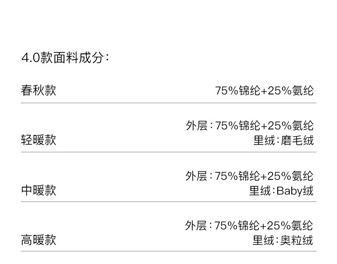Select the 高暖款 row label
This screenshot has width=337, height=264.
(38, 240)
